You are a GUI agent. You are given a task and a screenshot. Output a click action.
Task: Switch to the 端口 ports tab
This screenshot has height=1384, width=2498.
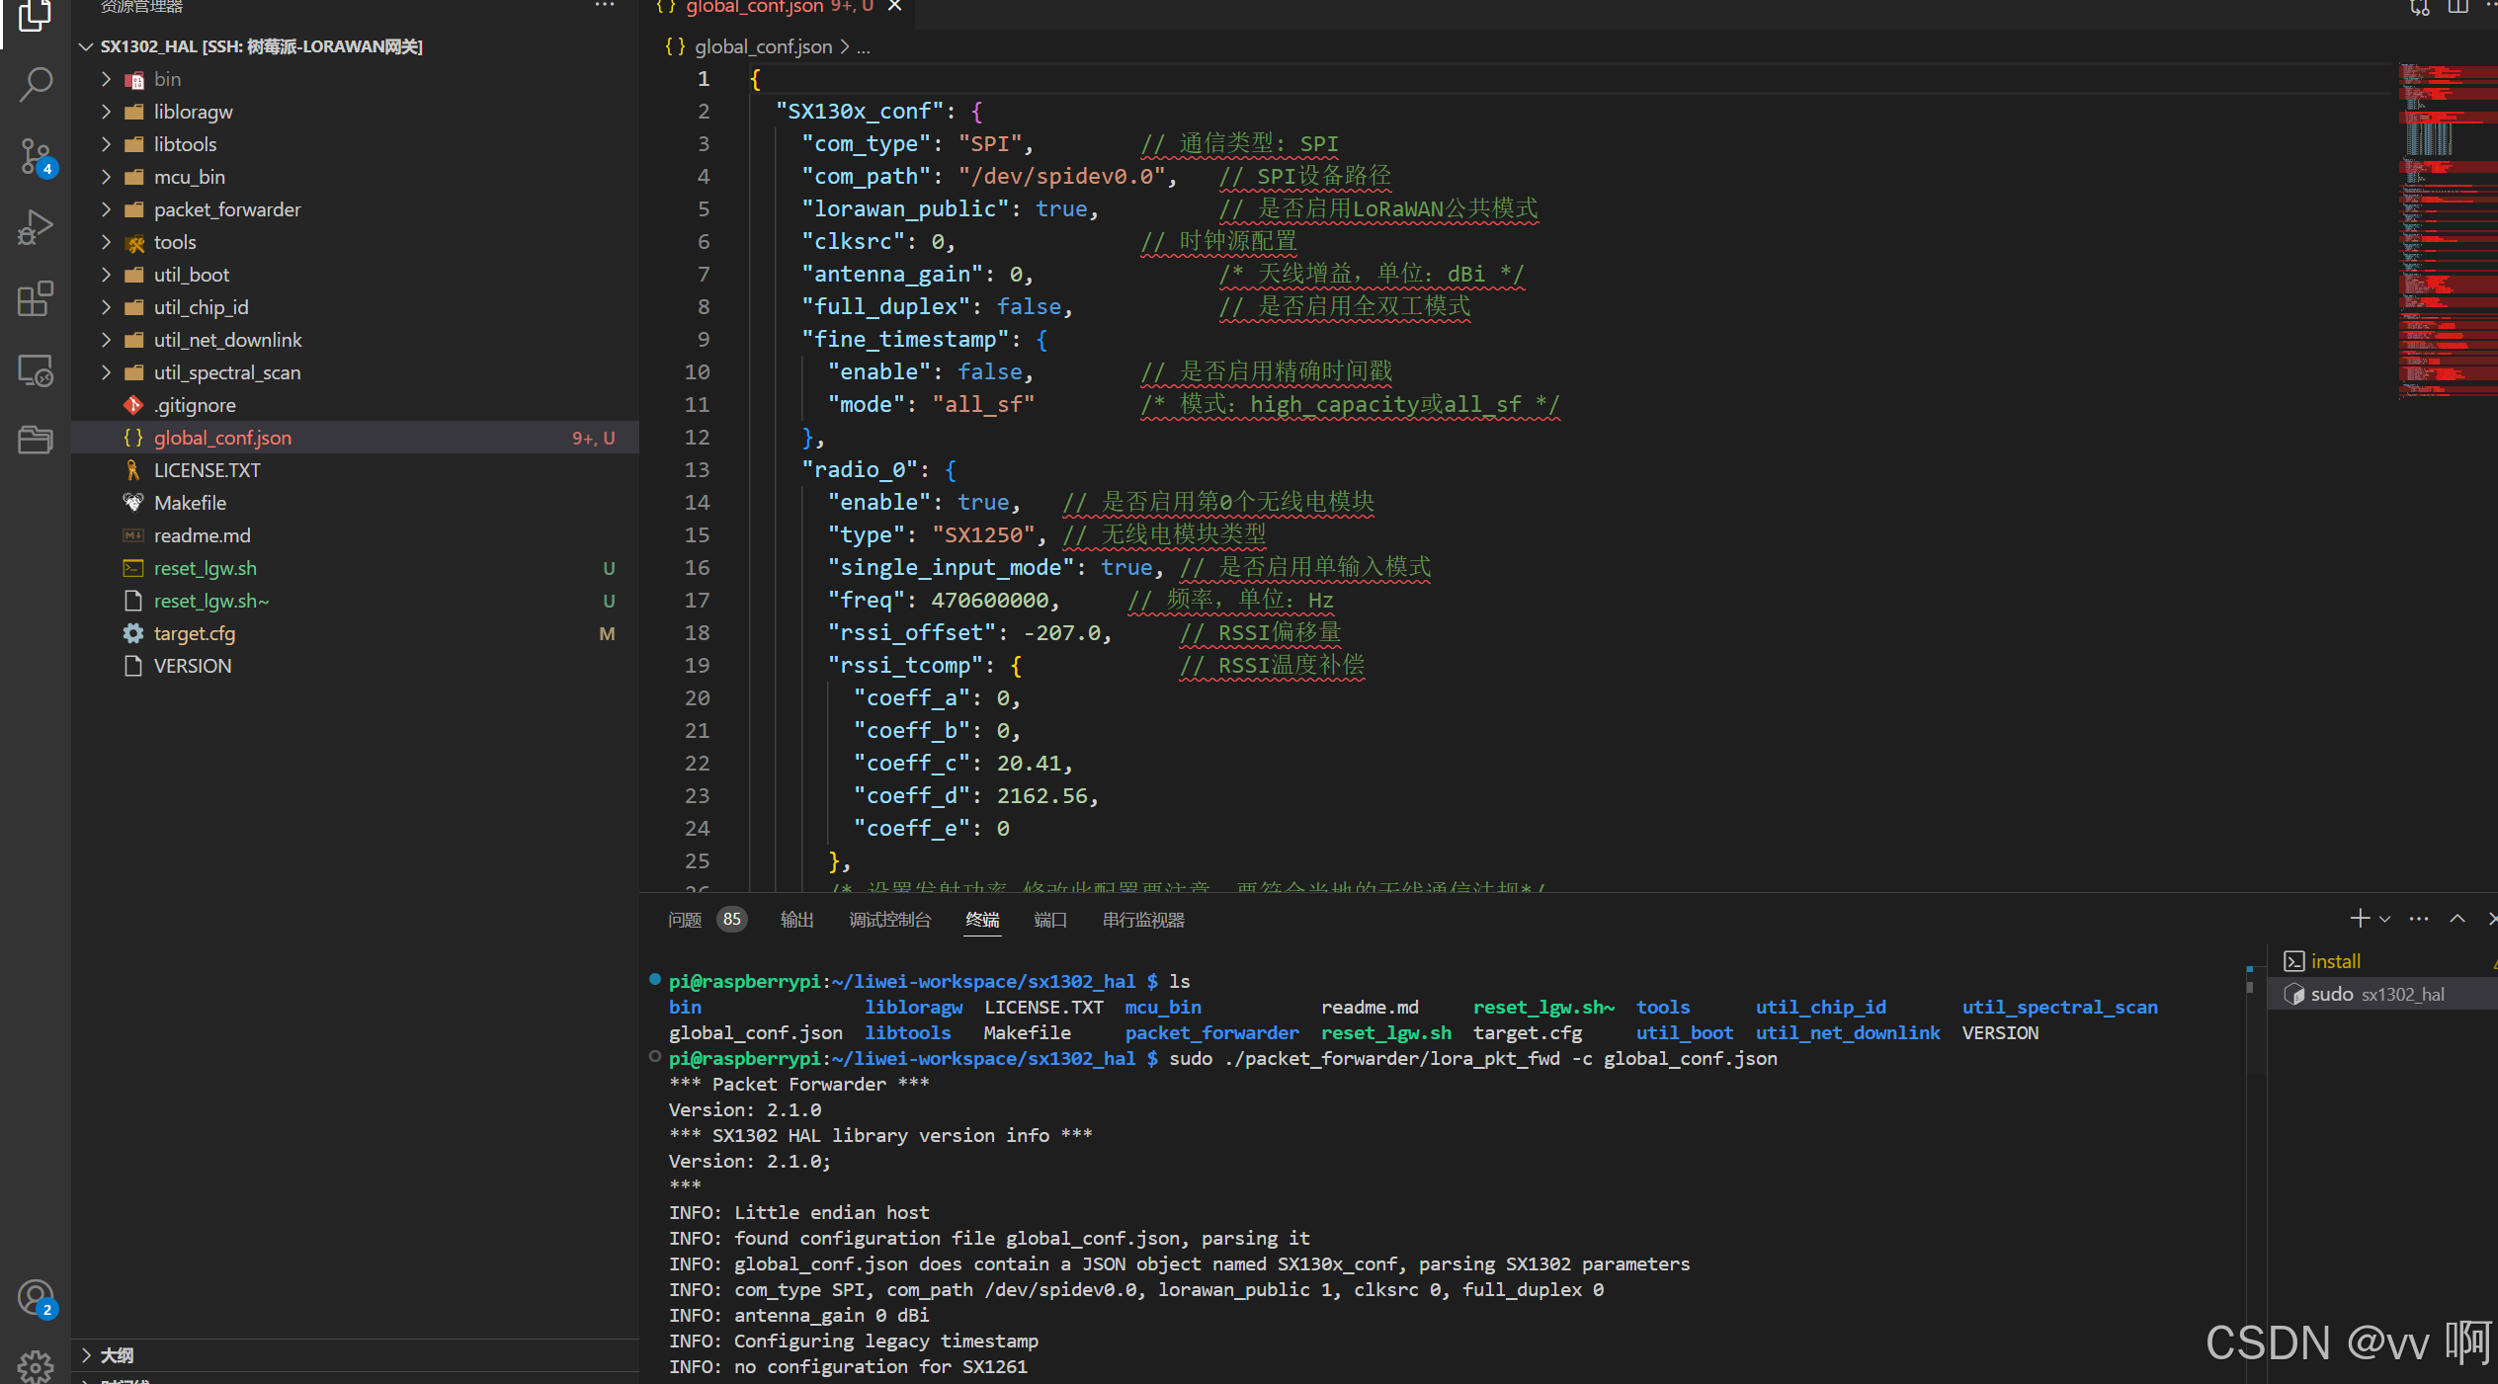(x=1050, y=920)
